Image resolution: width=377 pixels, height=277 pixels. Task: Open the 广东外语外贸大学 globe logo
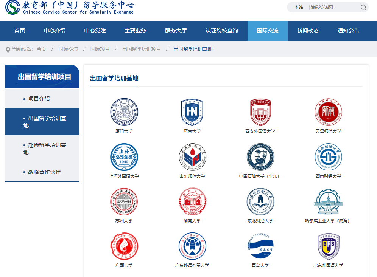pos(192,246)
